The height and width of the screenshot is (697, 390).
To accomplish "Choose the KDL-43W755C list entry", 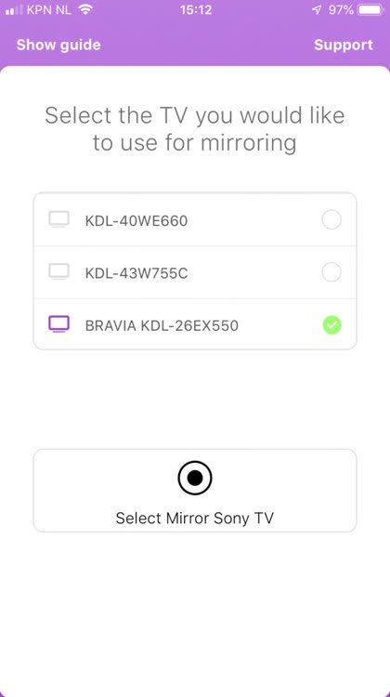I will click(195, 272).
